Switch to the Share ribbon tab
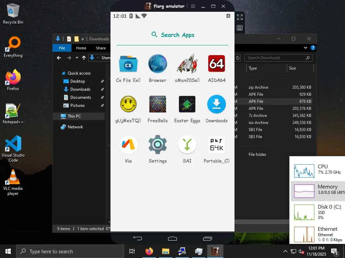The height and width of the screenshot is (258, 345). click(x=101, y=48)
